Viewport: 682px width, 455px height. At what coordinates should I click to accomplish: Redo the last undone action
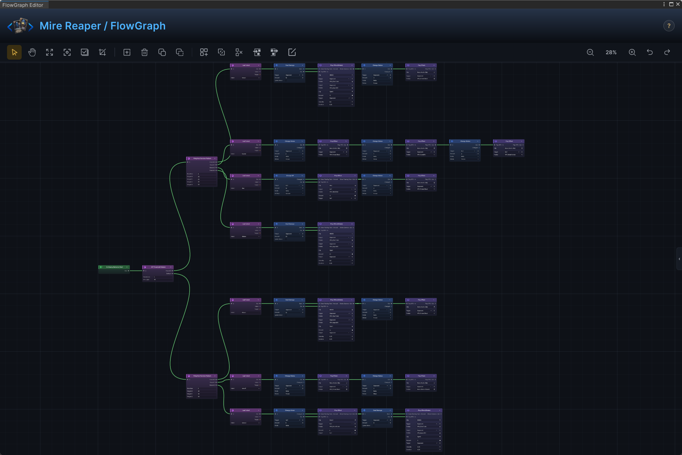(667, 52)
